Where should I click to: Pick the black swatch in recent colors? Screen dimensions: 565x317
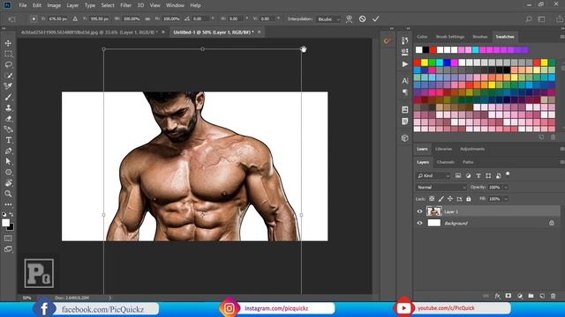tap(426, 50)
